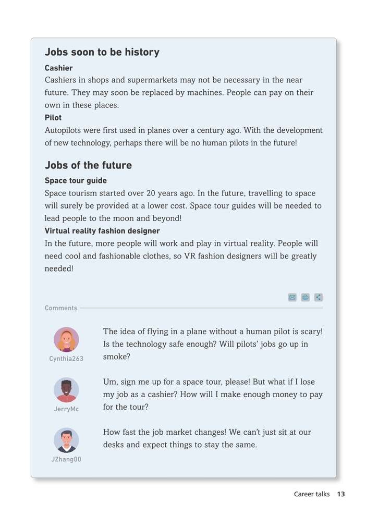This screenshot has height=515, width=366.
Task: Open Cynthia263's profile avatar
Action: [x=66, y=339]
